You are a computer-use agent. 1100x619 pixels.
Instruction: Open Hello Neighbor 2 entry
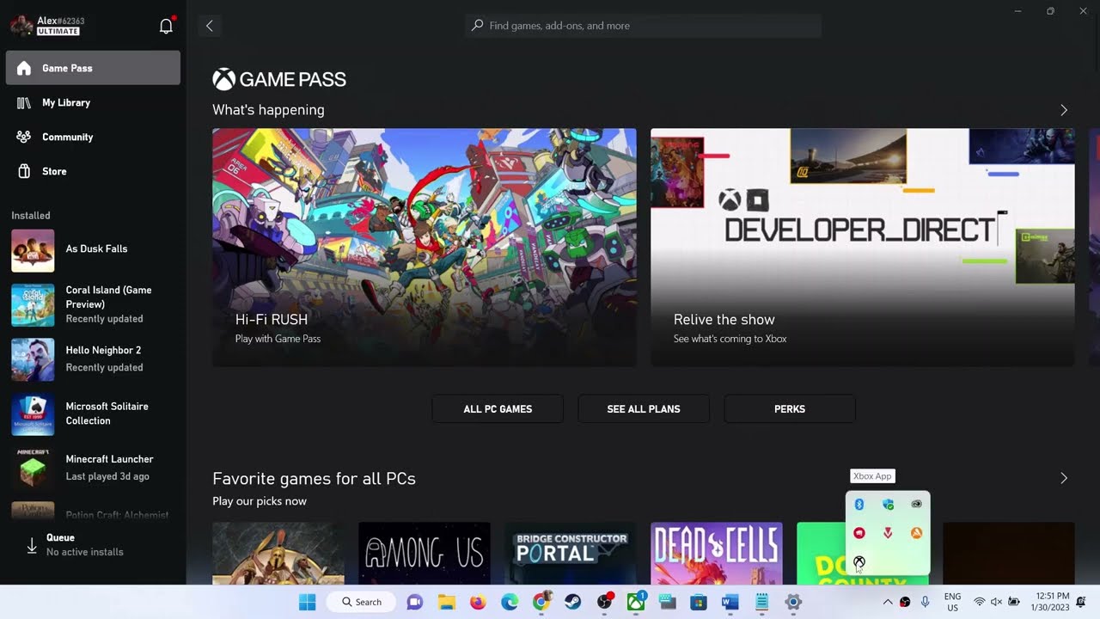click(93, 359)
